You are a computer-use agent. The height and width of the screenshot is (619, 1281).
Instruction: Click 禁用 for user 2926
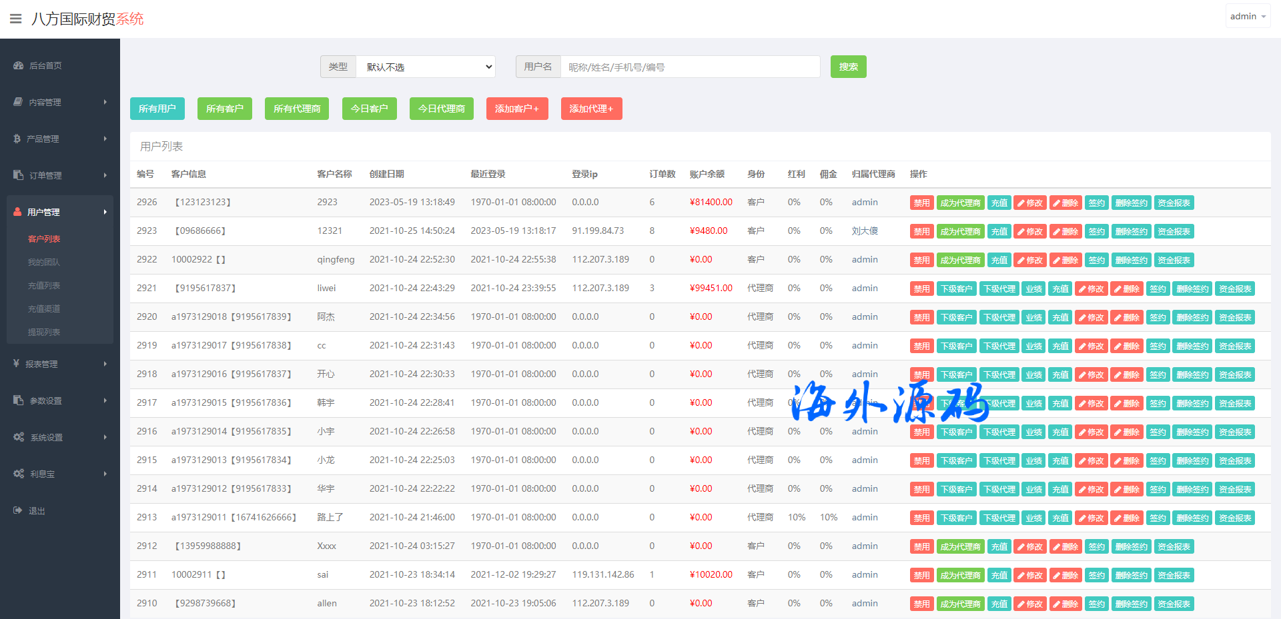(x=921, y=203)
